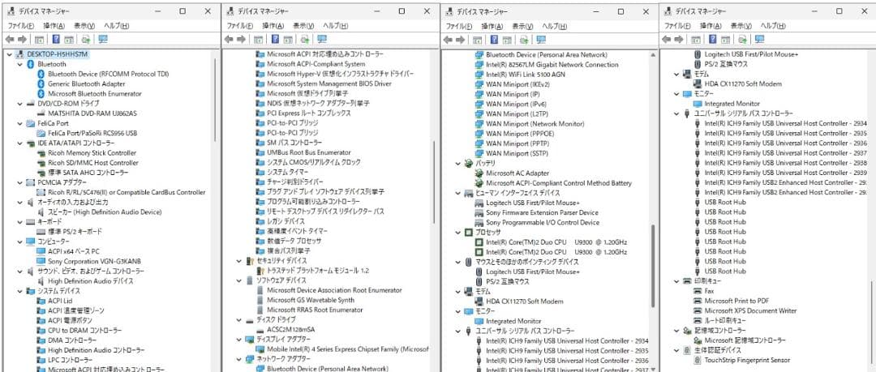Click console tree icon in 印刷キュー window toolbar
The height and width of the screenshot is (372, 876).
point(696,39)
